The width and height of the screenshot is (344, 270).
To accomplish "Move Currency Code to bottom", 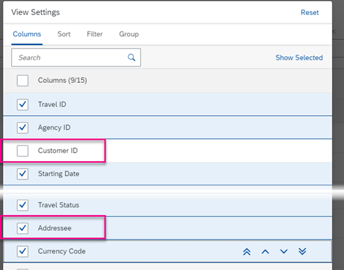I will click(302, 251).
